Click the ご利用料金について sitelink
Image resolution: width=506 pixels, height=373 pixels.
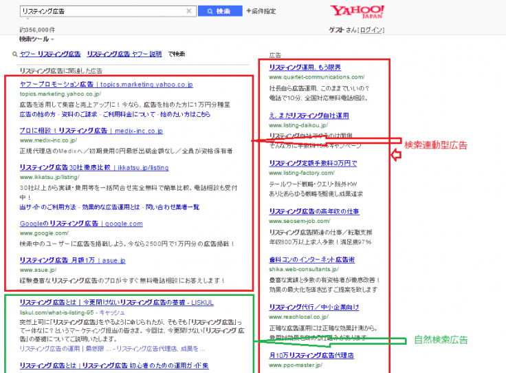pos(129,114)
